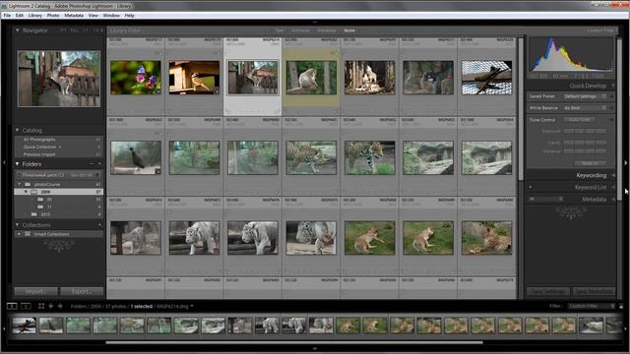Open the File menu
This screenshot has height=354, width=630.
[7, 16]
